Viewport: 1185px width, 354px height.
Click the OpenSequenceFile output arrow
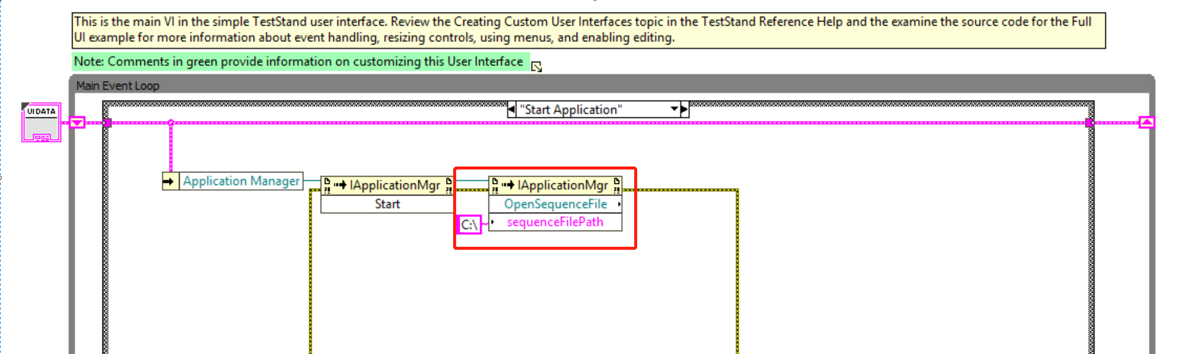[x=619, y=204]
